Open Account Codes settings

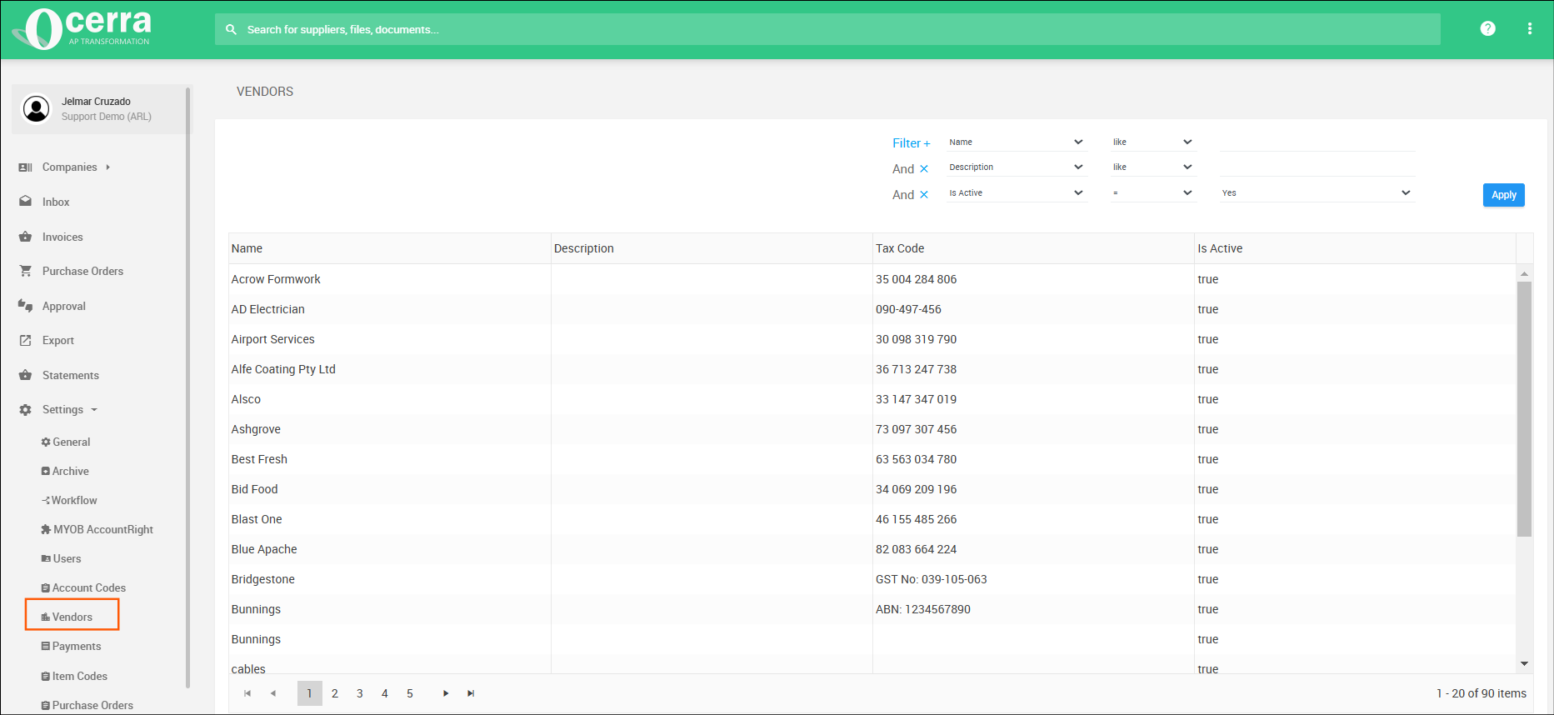pos(83,588)
